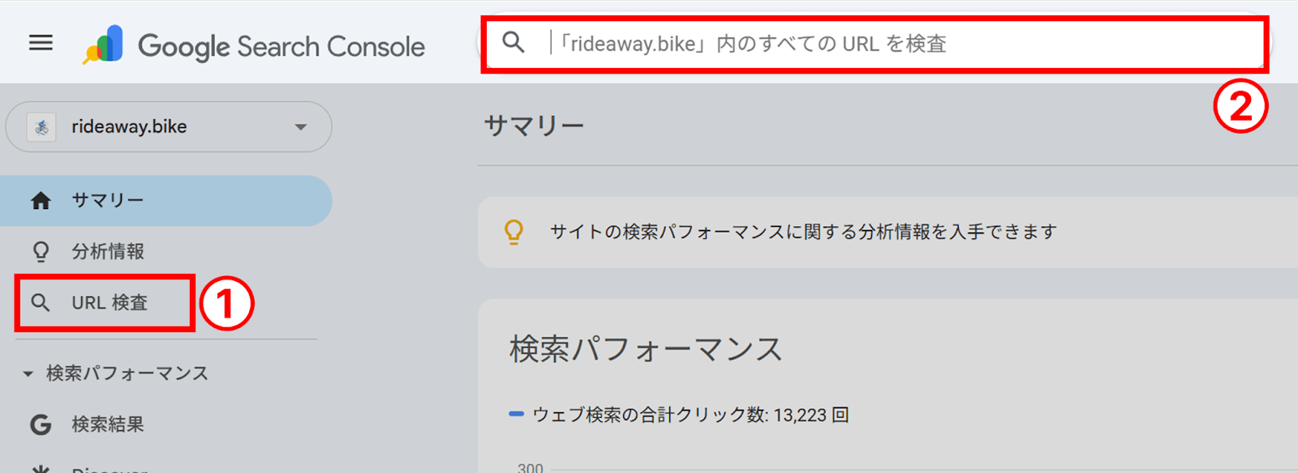
Task: Click the Google Search Console title text
Action: coord(282,47)
